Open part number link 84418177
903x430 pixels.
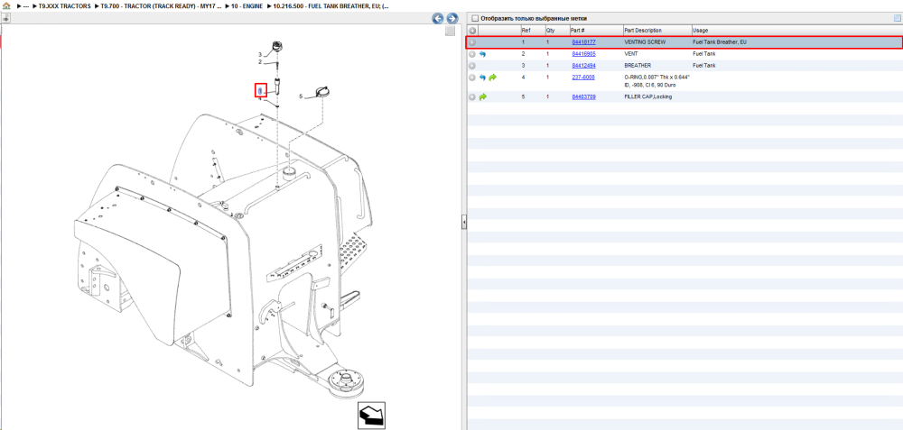[583, 42]
